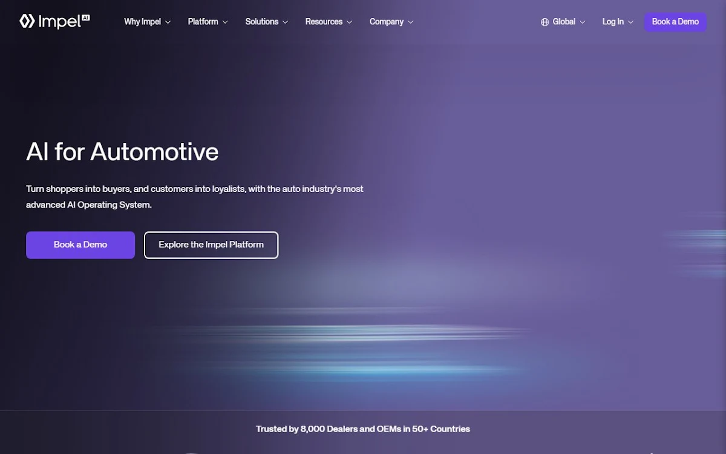Viewport: 726px width, 454px height.
Task: Click the Impel AI logo
Action: 54,21
